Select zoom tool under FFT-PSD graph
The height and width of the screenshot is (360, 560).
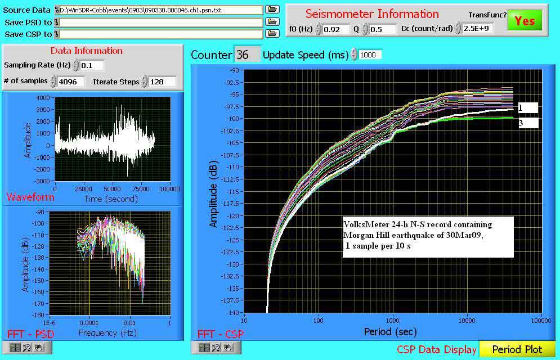point(27,348)
